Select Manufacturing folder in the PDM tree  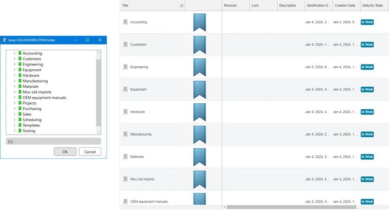[35, 81]
